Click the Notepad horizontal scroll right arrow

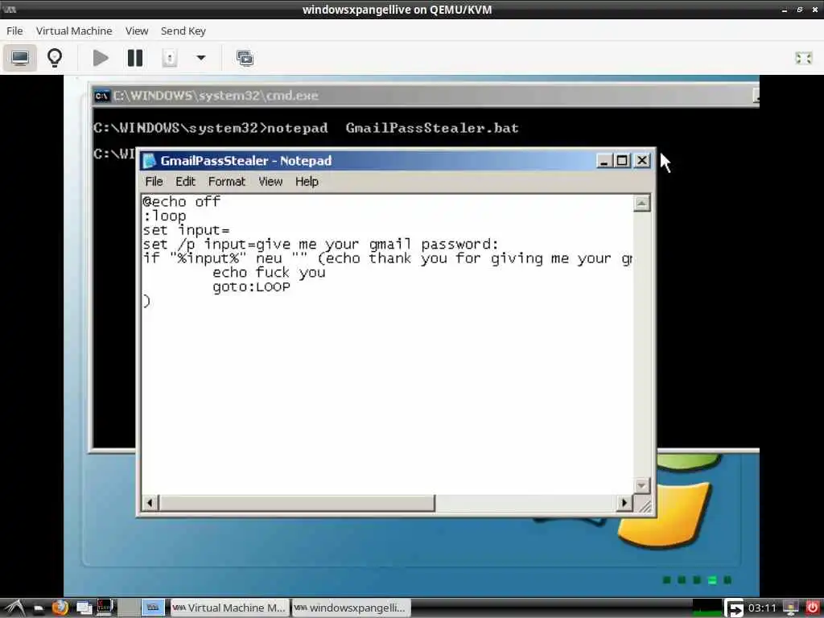coord(624,503)
